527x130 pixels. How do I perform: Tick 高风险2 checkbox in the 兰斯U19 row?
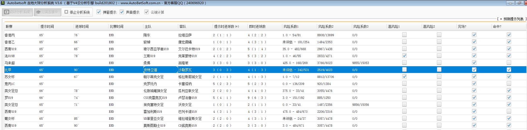click(x=439, y=56)
